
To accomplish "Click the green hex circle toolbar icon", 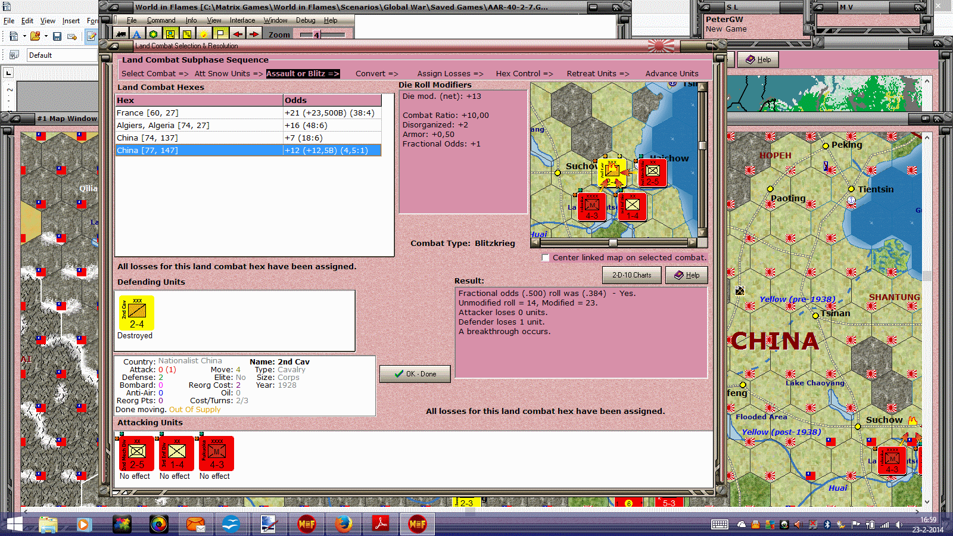I will 153,35.
